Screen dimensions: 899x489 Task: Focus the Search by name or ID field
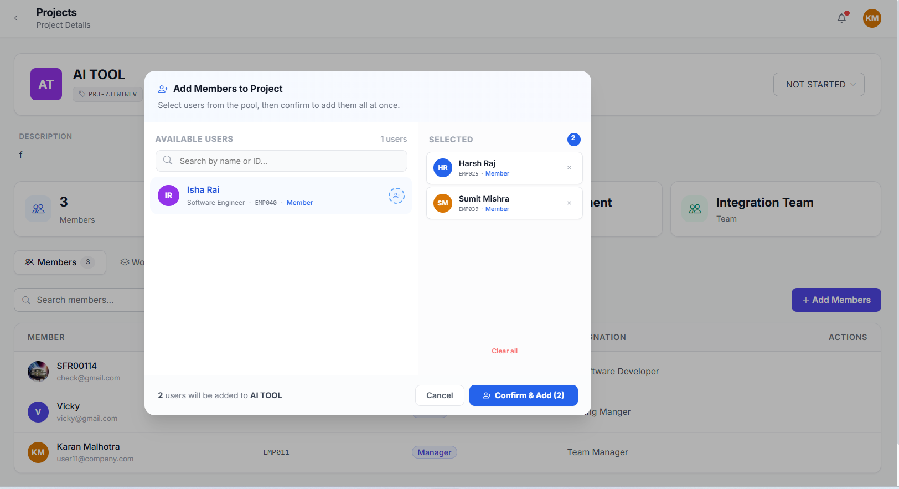click(281, 161)
